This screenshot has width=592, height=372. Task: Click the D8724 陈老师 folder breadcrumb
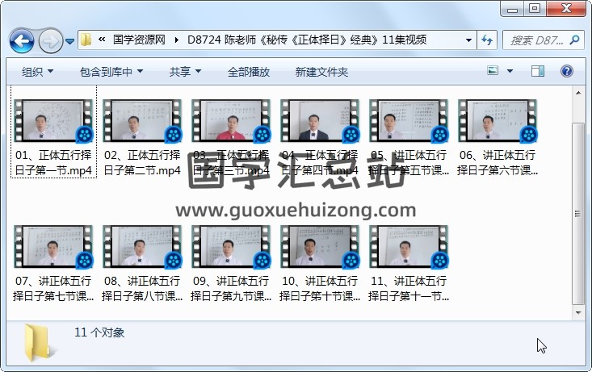(x=307, y=40)
